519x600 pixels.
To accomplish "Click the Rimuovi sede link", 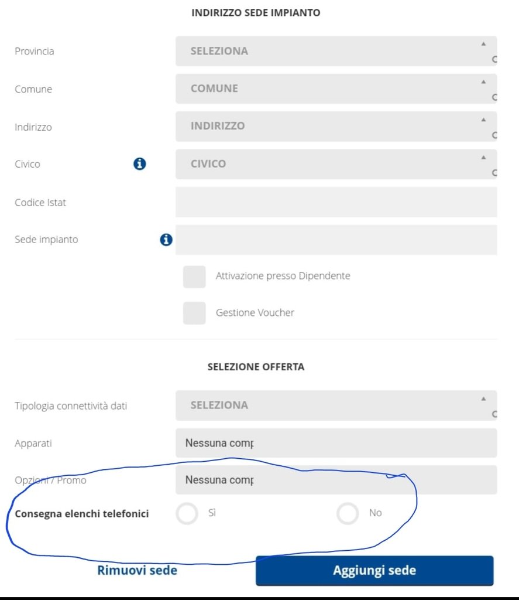I will pyautogui.click(x=137, y=570).
